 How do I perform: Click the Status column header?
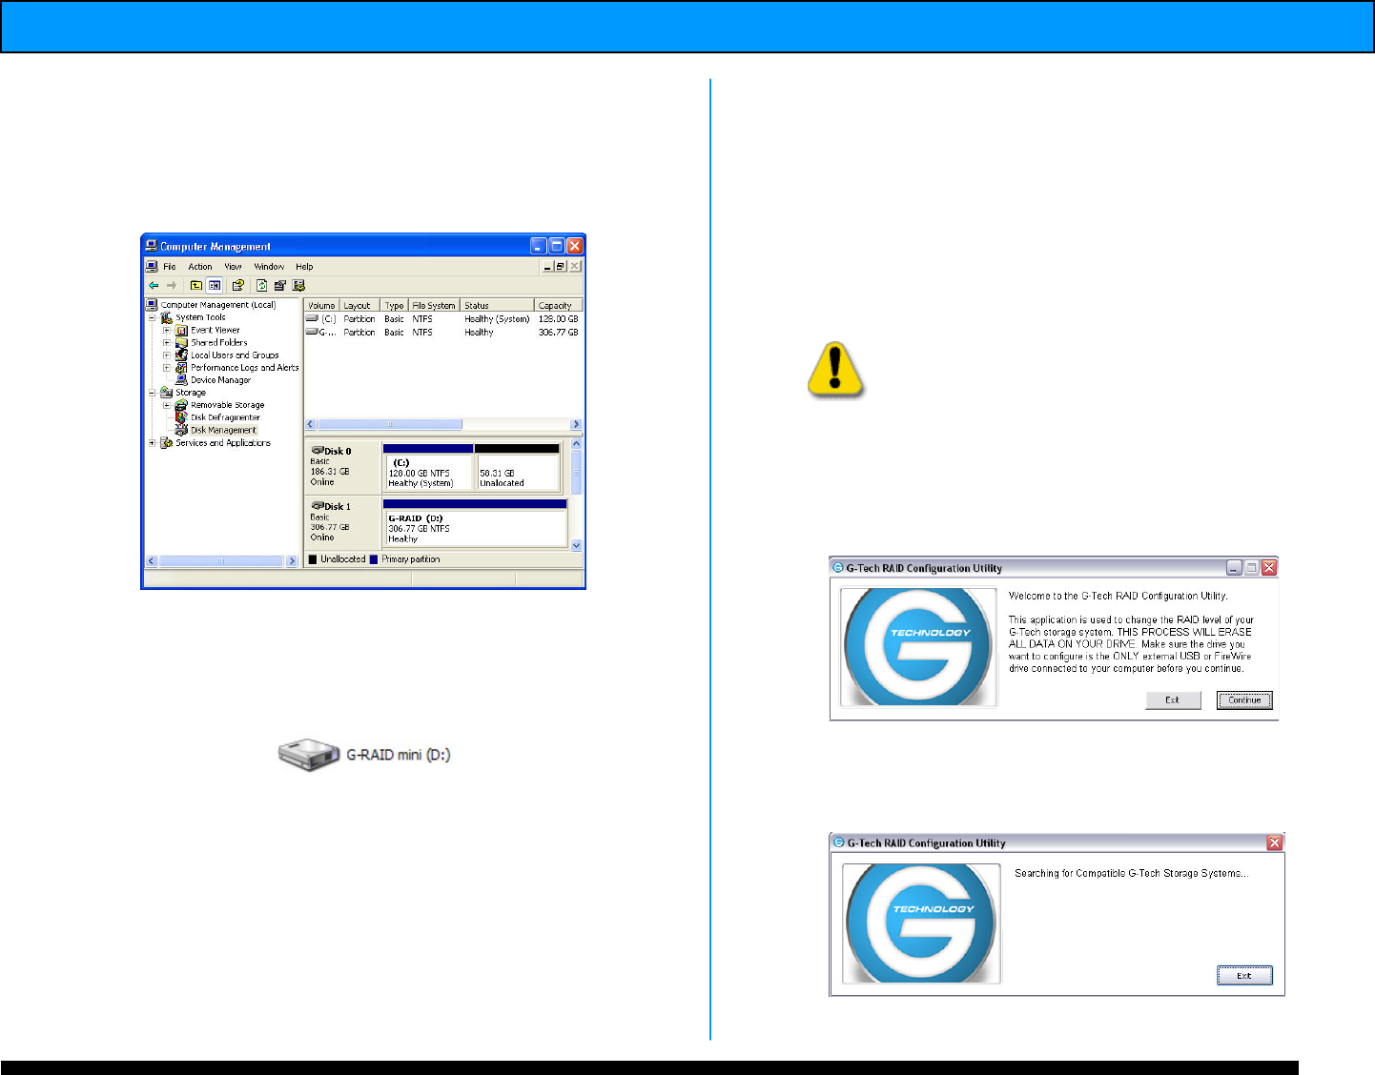coord(497,306)
